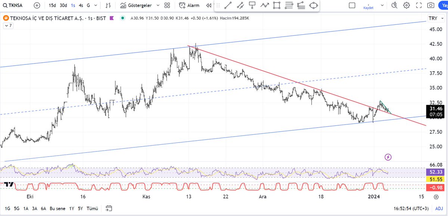Click the current price label 31.46
Image resolution: width=448 pixels, height=216 pixels.
click(435, 109)
